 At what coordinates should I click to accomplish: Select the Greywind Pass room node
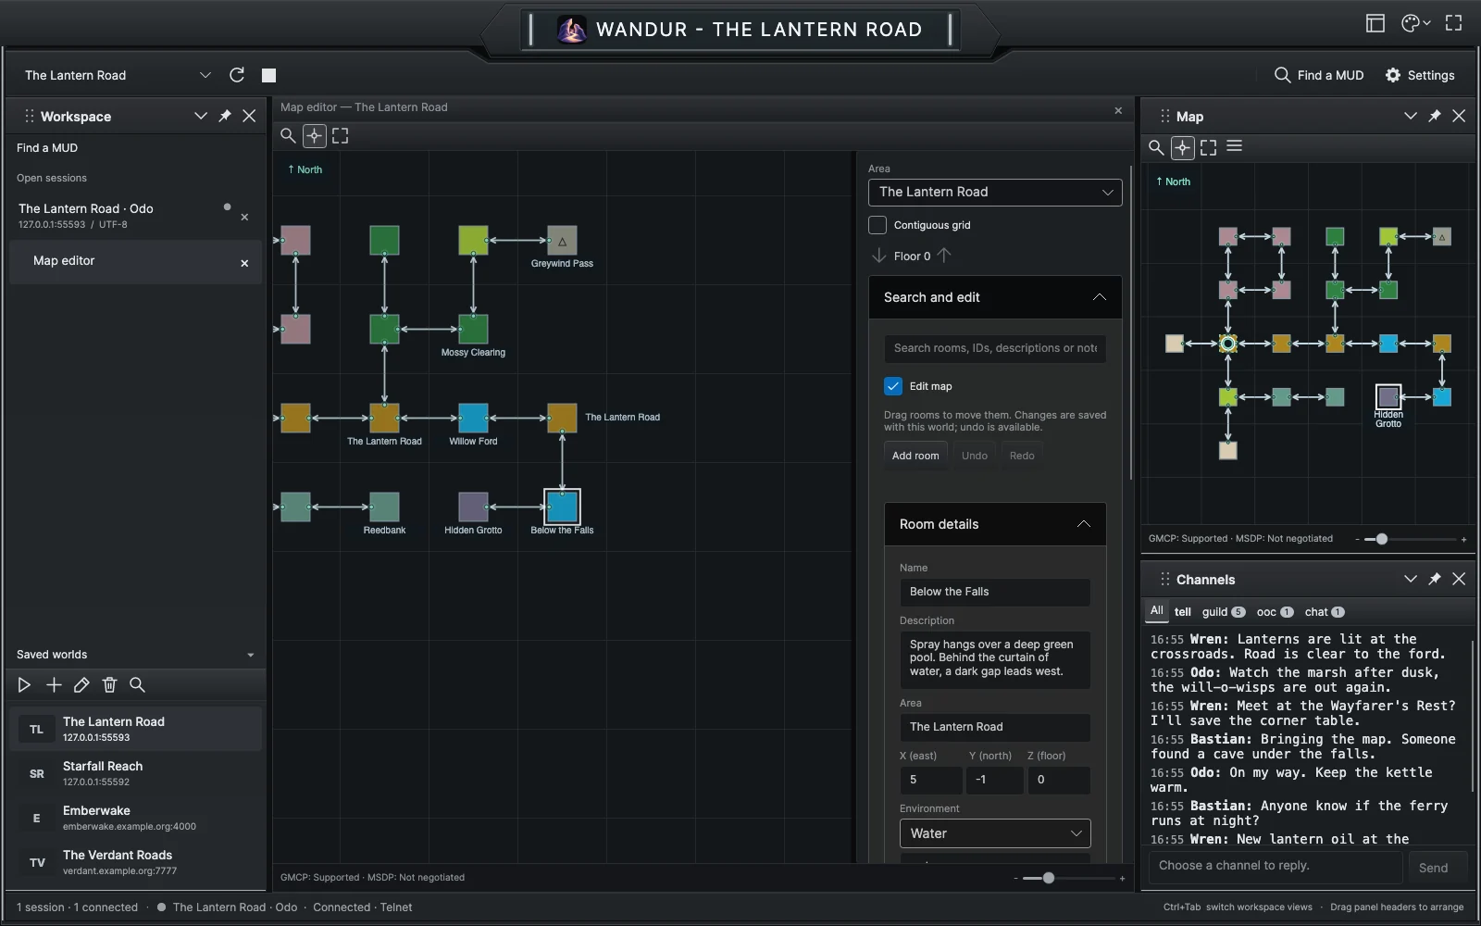point(562,241)
